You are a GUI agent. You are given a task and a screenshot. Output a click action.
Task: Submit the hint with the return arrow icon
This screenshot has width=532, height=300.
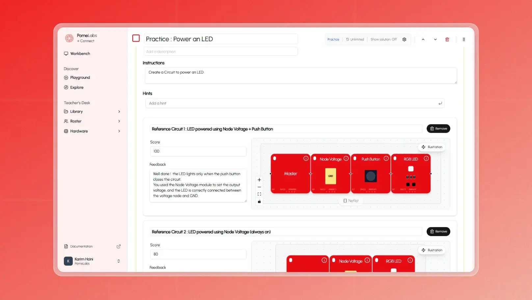[x=440, y=104]
